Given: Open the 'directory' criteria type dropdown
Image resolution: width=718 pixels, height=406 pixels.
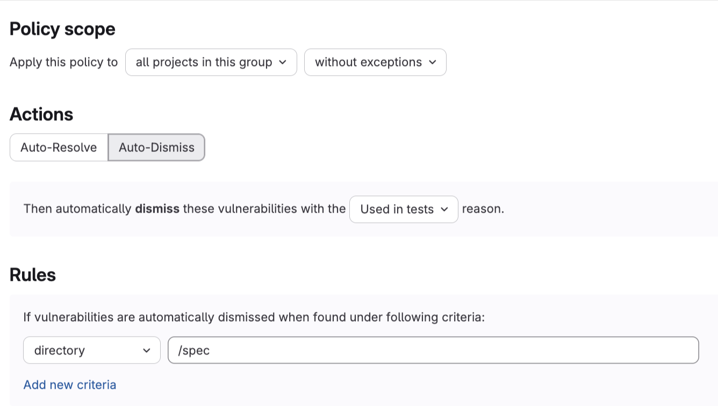Looking at the screenshot, I should pyautogui.click(x=91, y=350).
